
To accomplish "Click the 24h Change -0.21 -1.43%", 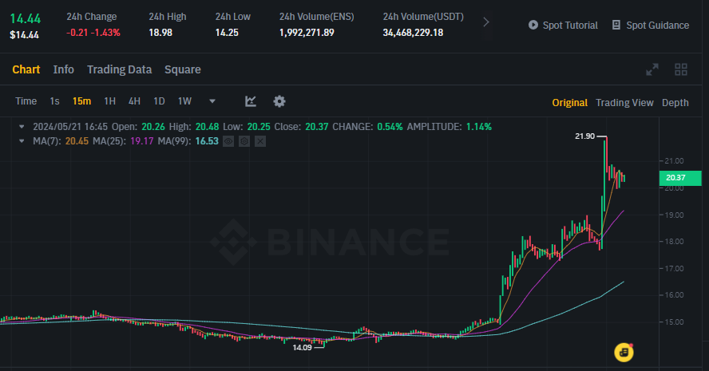I will click(x=93, y=33).
